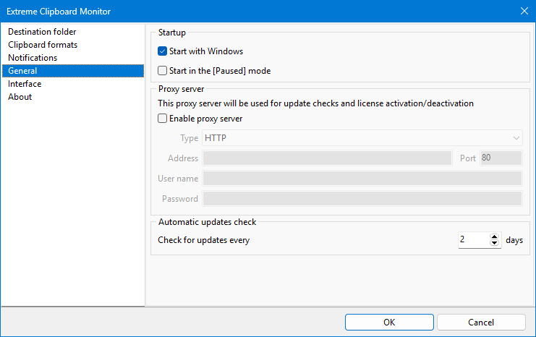Go to the Notifications section
This screenshot has width=536, height=337.
(73, 58)
